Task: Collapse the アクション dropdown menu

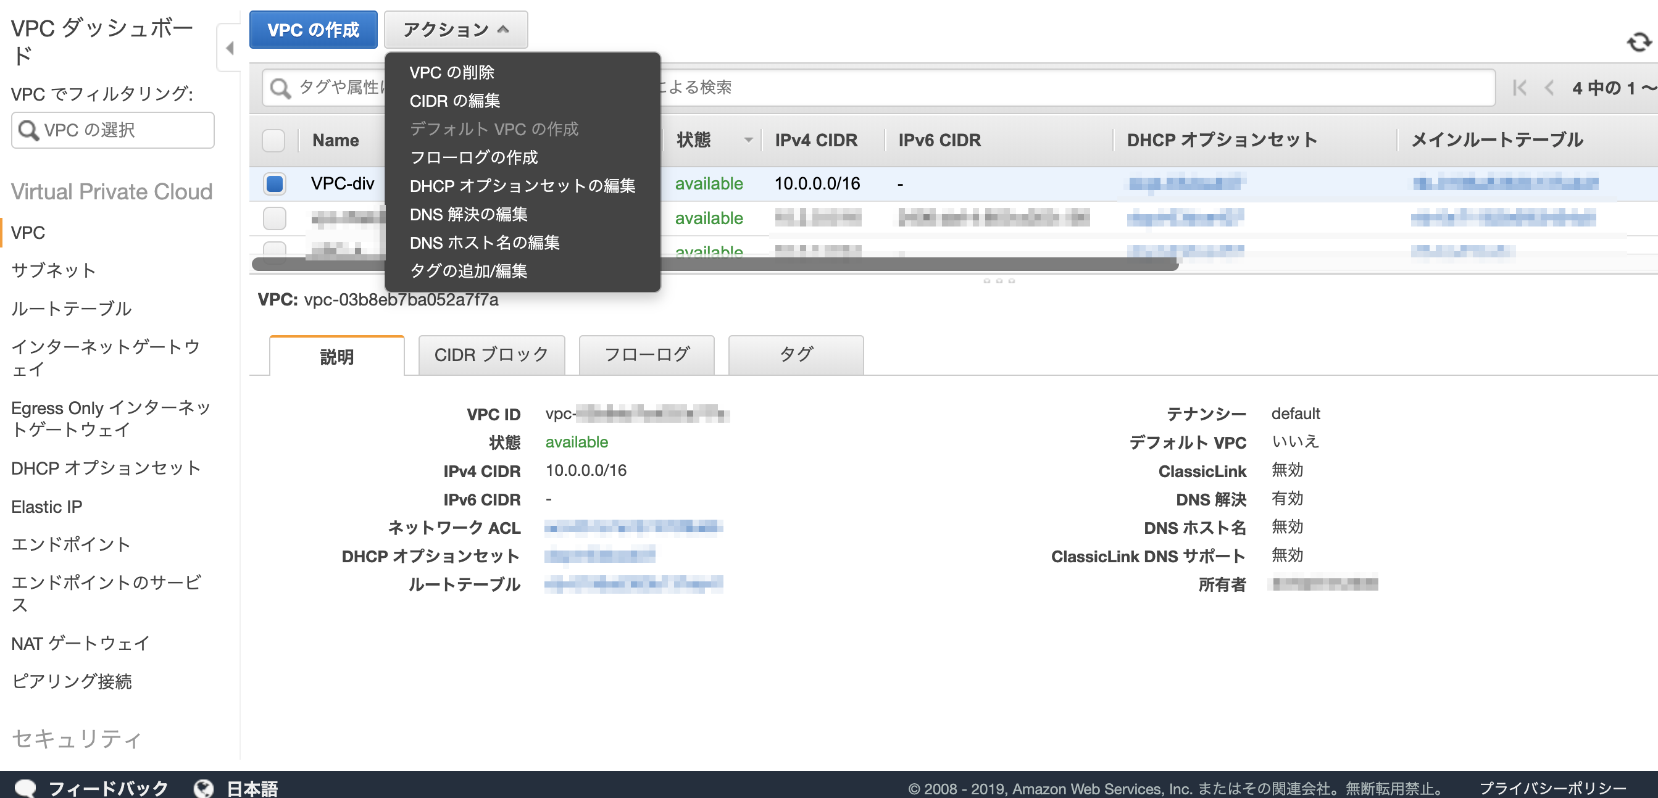Action: [456, 30]
